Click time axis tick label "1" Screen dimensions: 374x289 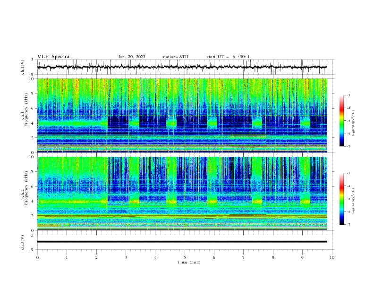click(x=67, y=257)
